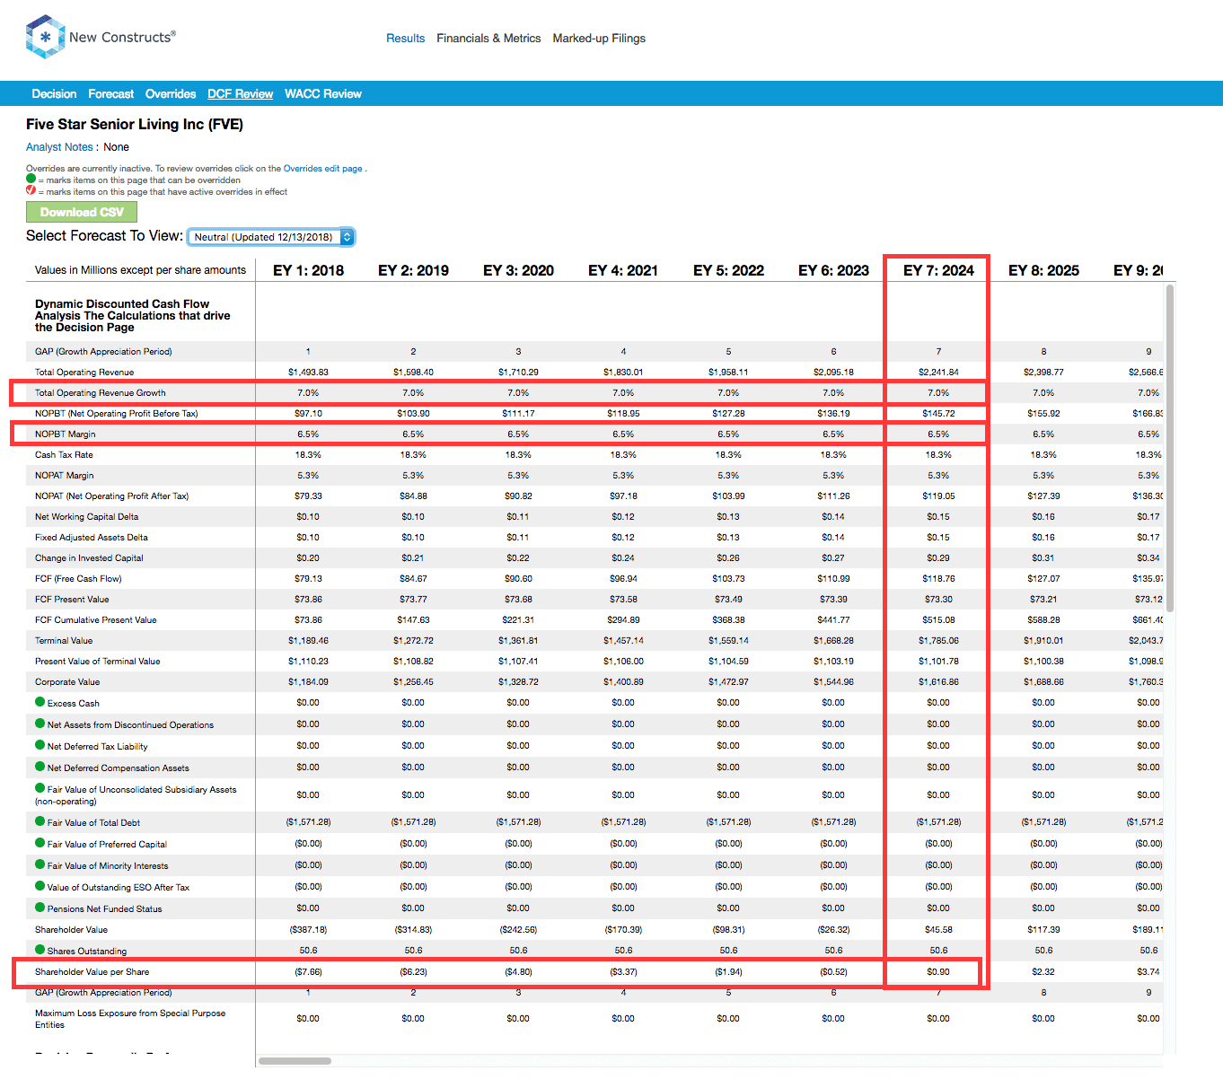The image size is (1223, 1088).
Task: Click the $2,241.84 revenue value for 2024
Action: [938, 372]
